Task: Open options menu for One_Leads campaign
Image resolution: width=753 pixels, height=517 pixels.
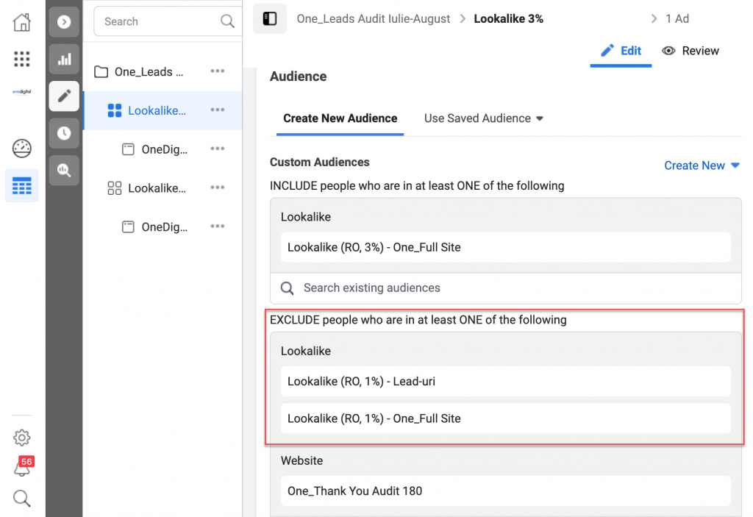Action: tap(217, 71)
